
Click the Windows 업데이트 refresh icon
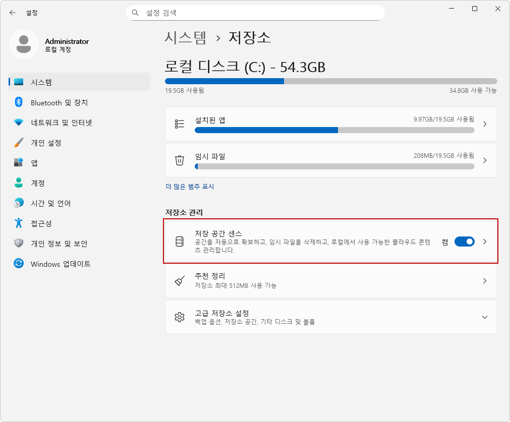coord(19,263)
